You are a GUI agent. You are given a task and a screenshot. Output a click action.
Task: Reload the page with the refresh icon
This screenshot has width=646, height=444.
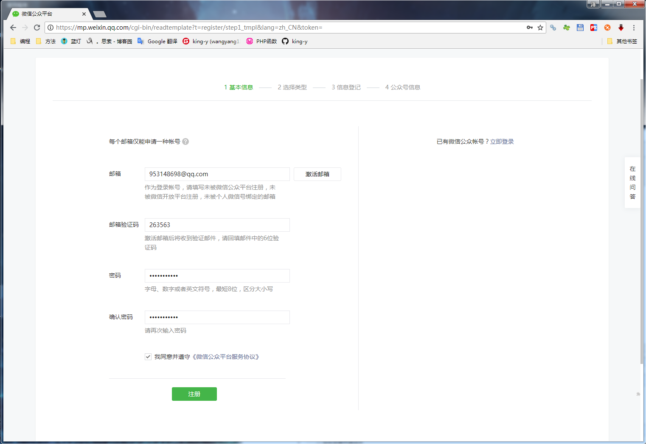[37, 28]
